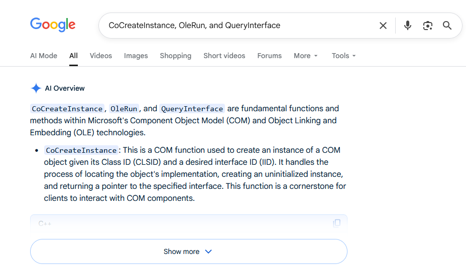
Task: Click inside the search query field
Action: pyautogui.click(x=236, y=26)
